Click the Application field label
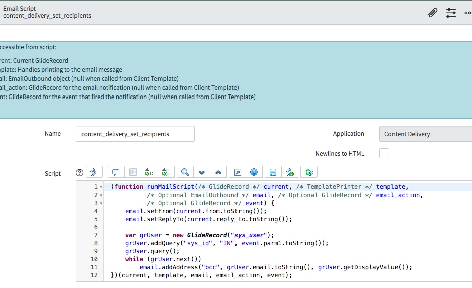 point(349,134)
